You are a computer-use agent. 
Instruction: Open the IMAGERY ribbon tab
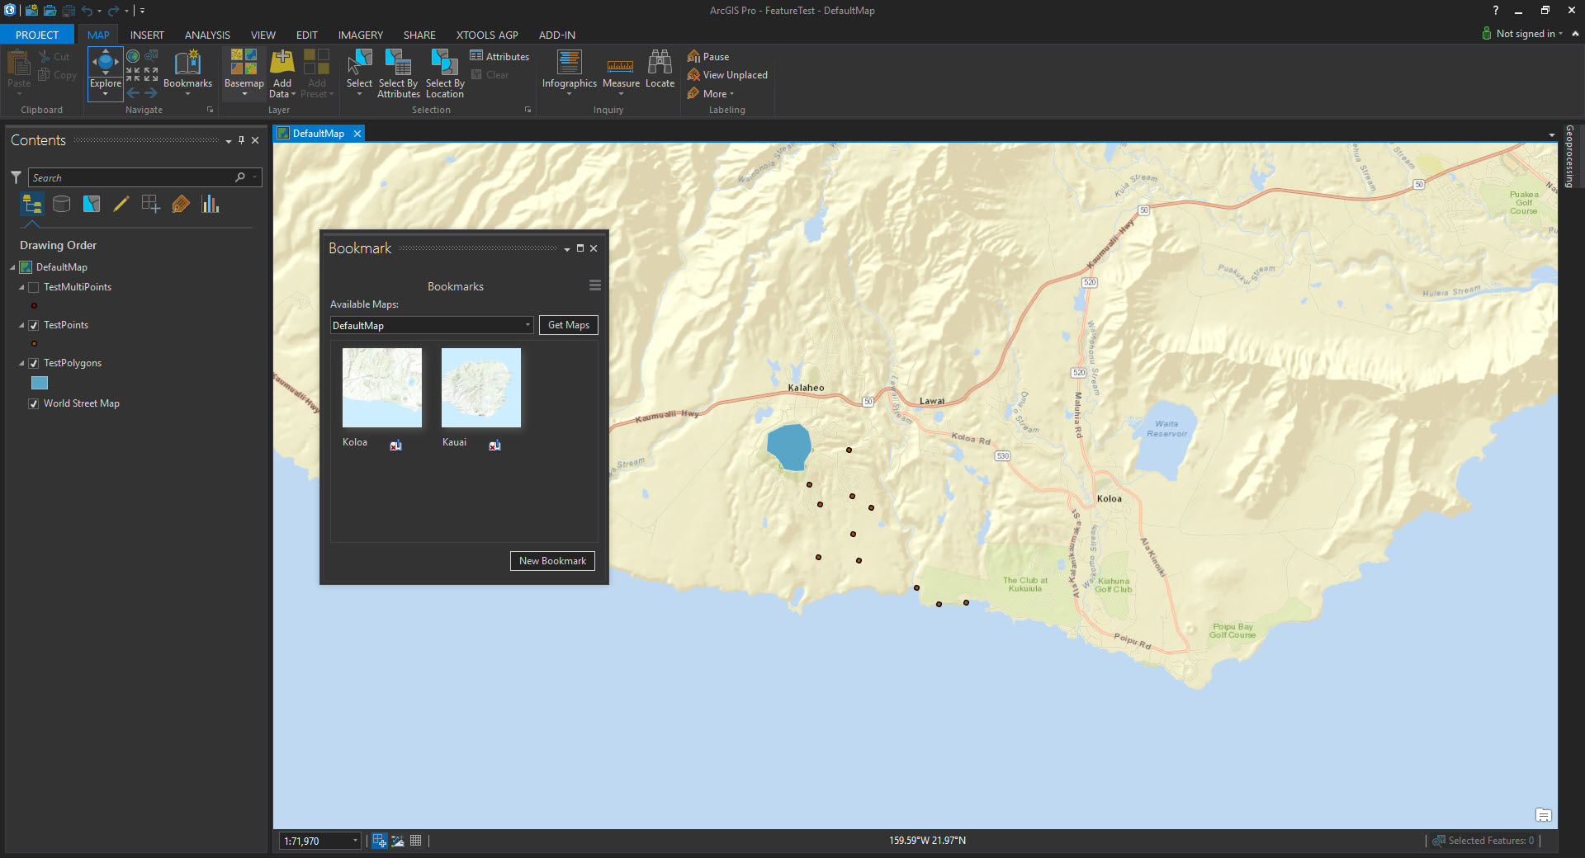360,35
